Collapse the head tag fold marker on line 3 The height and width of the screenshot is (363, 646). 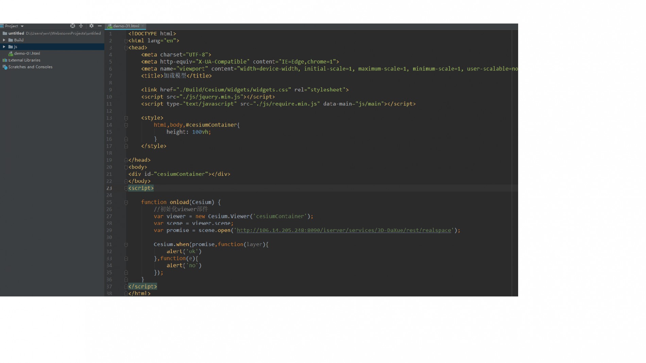pyautogui.click(x=126, y=48)
